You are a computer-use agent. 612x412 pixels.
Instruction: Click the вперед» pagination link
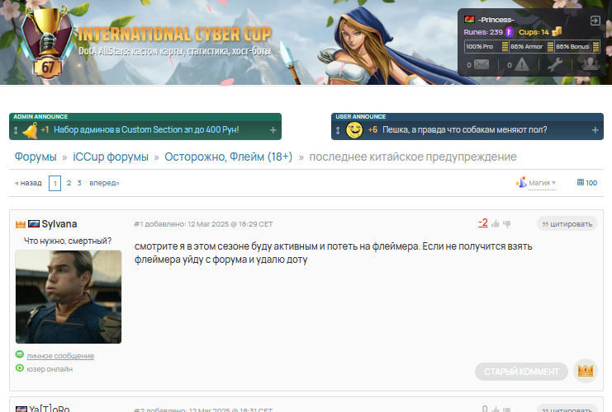point(105,183)
